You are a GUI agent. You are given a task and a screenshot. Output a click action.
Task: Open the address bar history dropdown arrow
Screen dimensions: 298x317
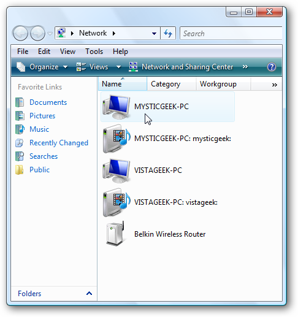click(154, 34)
